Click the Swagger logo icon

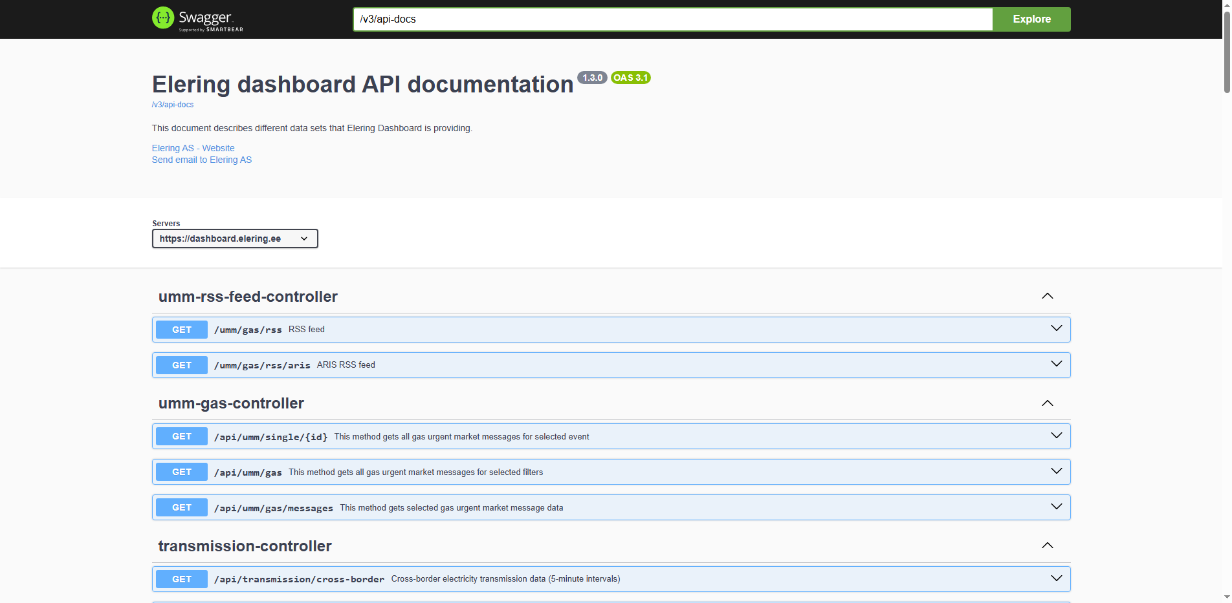pos(163,18)
